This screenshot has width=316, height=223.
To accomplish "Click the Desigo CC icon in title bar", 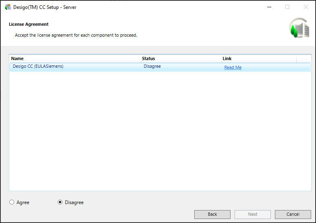I will click(x=8, y=7).
